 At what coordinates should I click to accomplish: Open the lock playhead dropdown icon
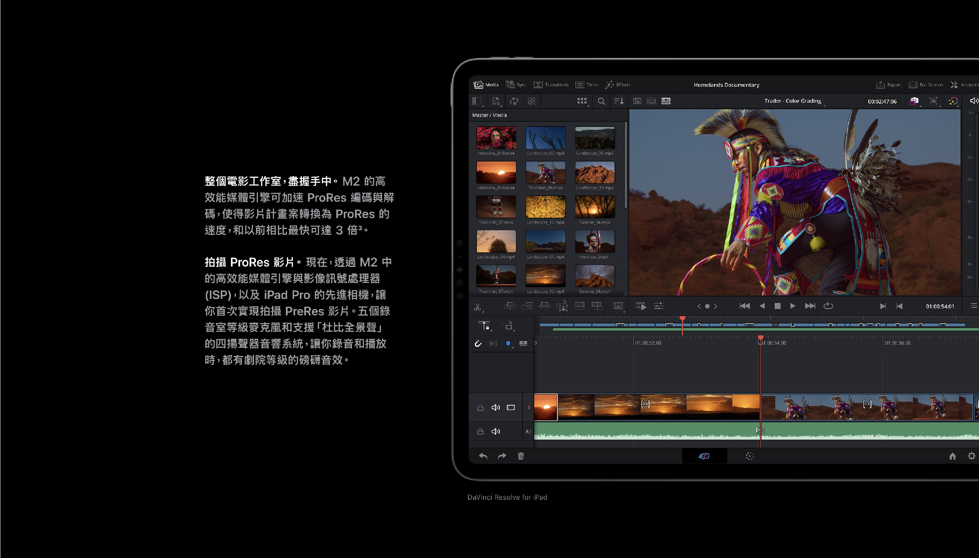click(x=485, y=325)
